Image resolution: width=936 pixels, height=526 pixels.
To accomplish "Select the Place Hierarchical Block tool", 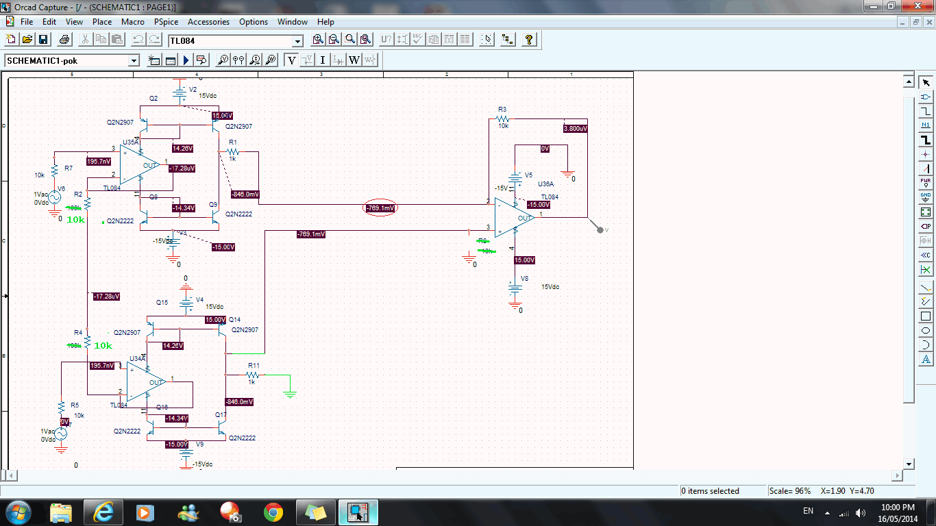I will [926, 212].
